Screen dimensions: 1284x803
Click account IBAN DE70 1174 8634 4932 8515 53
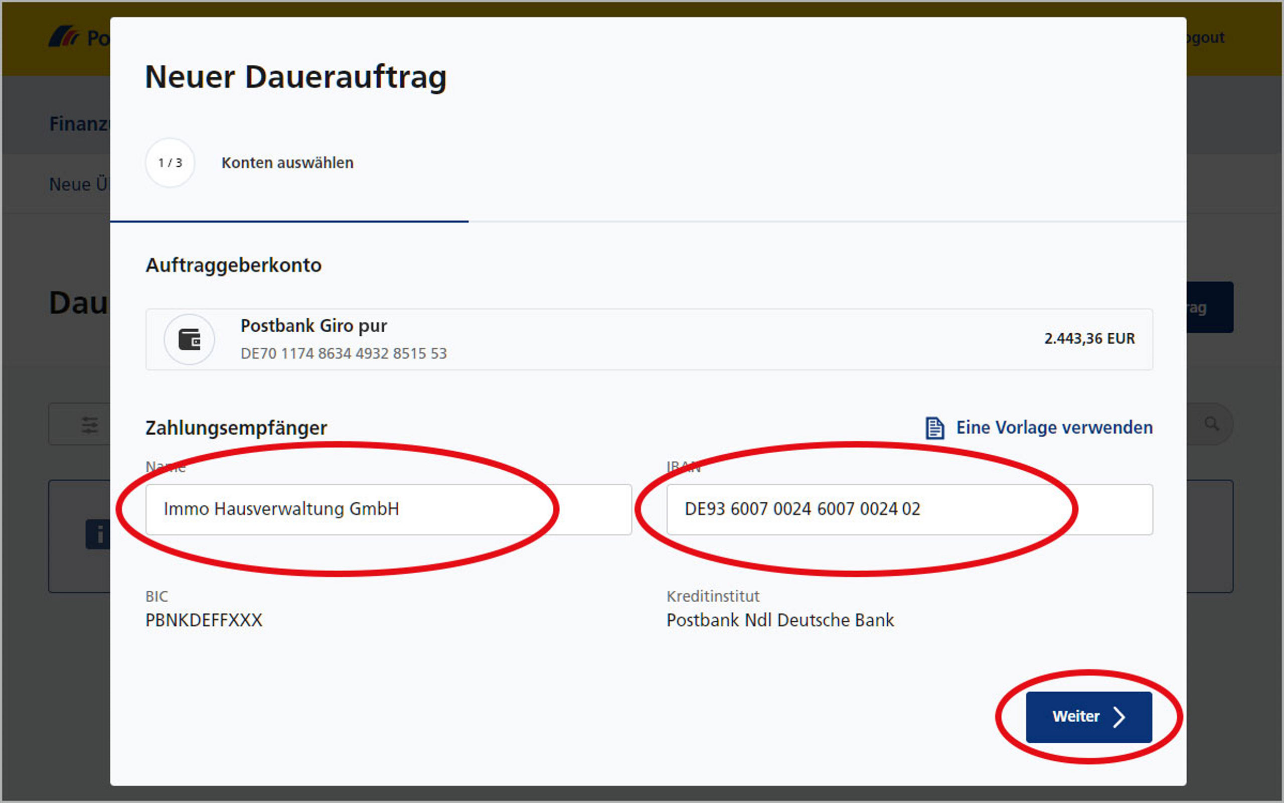344,353
